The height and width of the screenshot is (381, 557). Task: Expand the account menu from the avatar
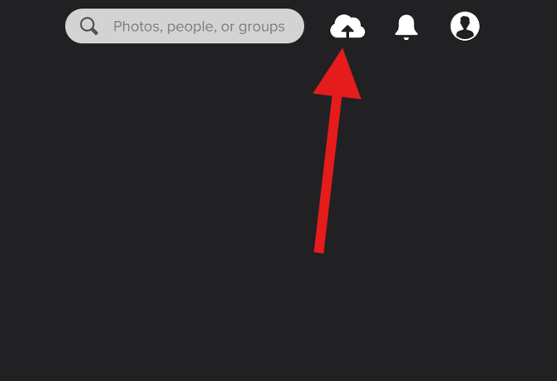(465, 26)
